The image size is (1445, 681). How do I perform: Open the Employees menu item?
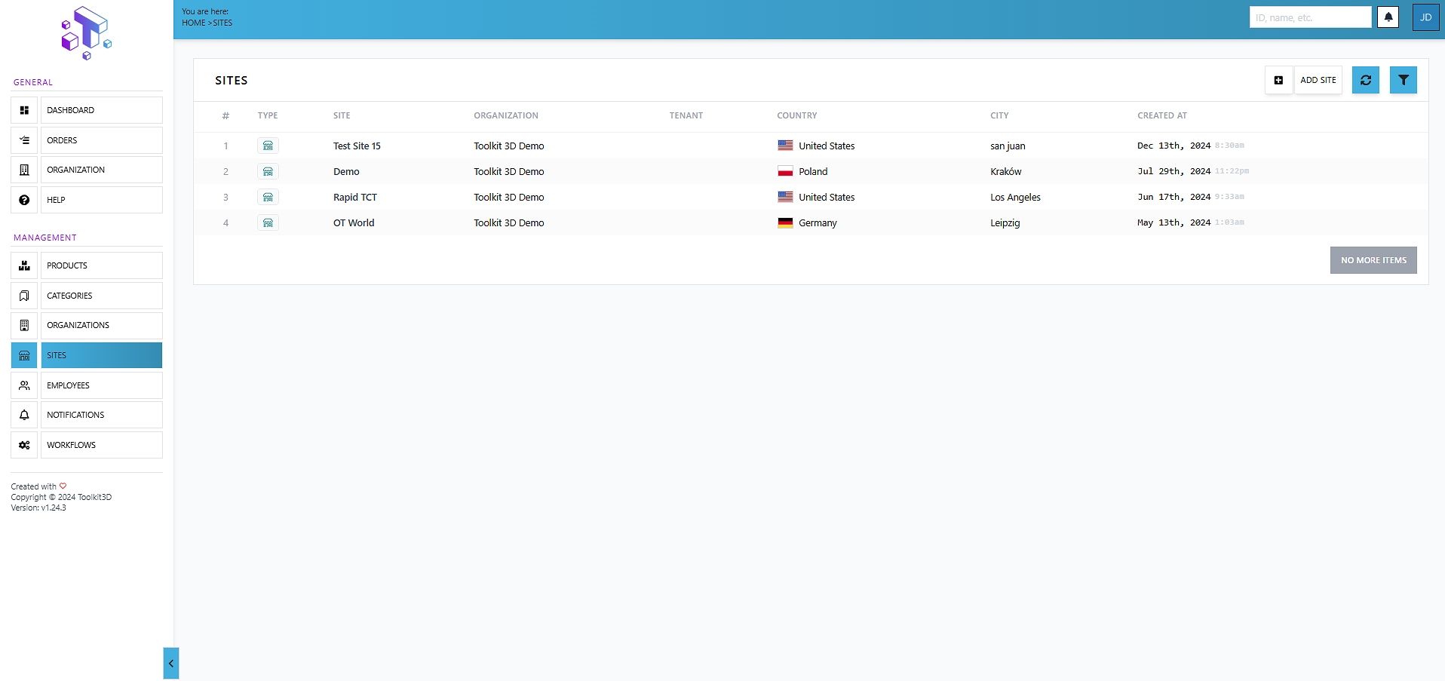pyautogui.click(x=101, y=385)
